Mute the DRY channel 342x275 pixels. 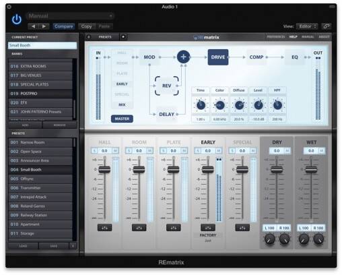coord(287,151)
